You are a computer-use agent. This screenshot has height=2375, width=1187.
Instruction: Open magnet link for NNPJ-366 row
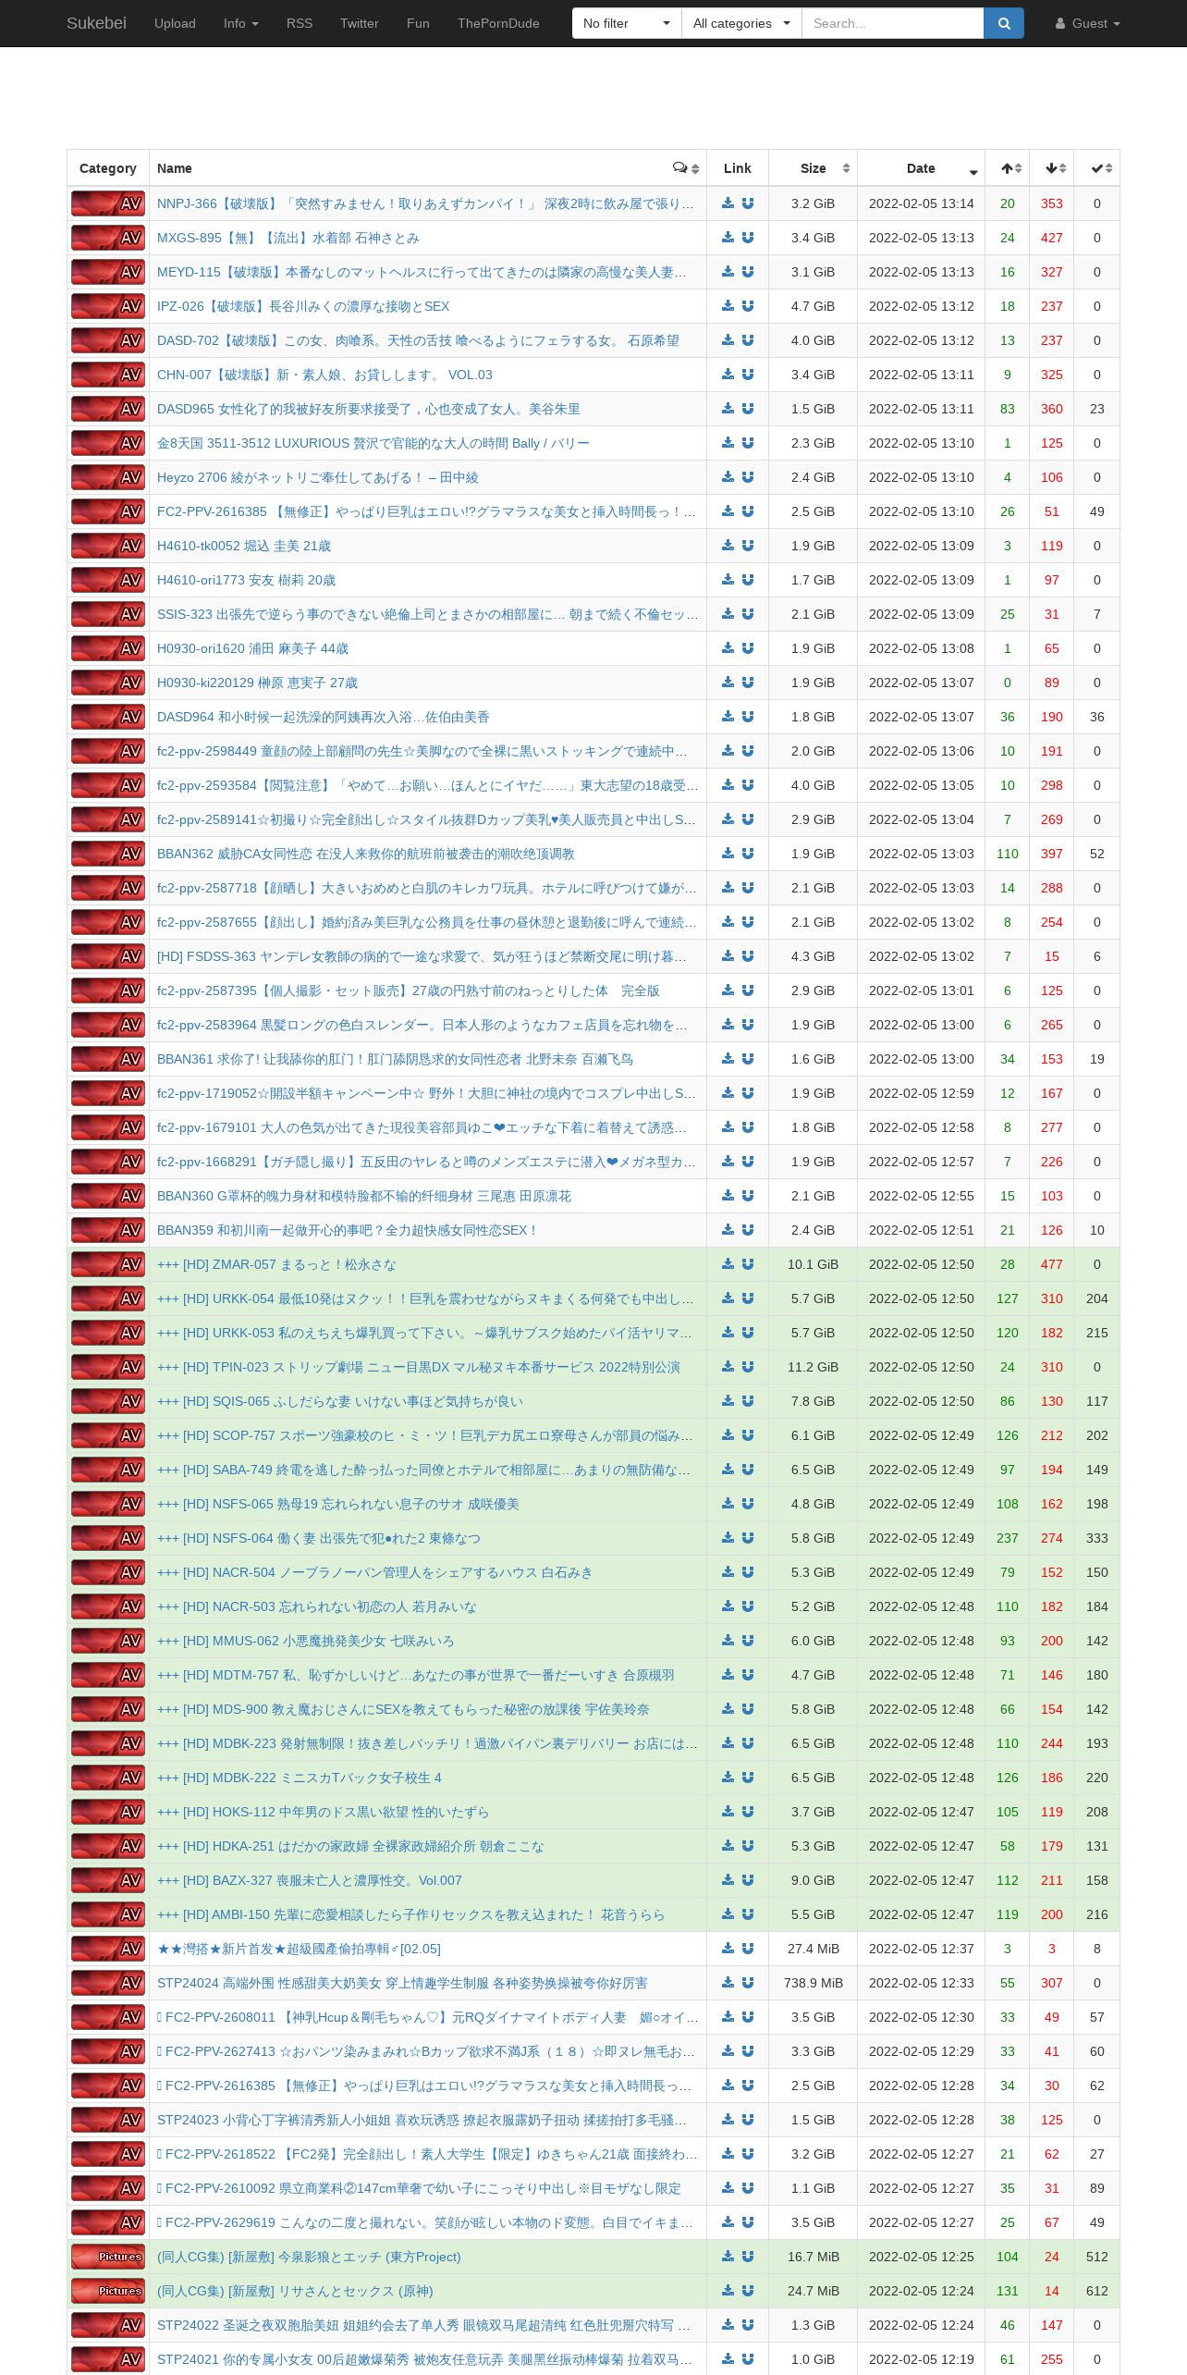(x=748, y=203)
